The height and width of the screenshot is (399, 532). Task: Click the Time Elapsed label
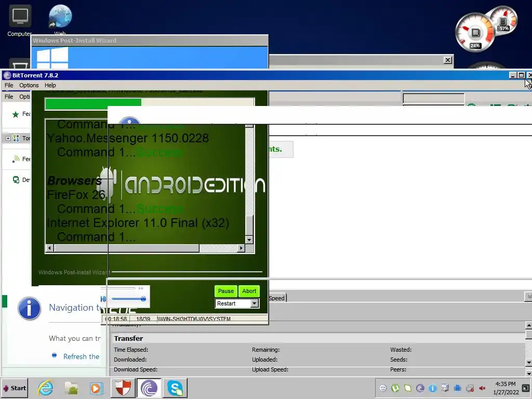tap(131, 350)
